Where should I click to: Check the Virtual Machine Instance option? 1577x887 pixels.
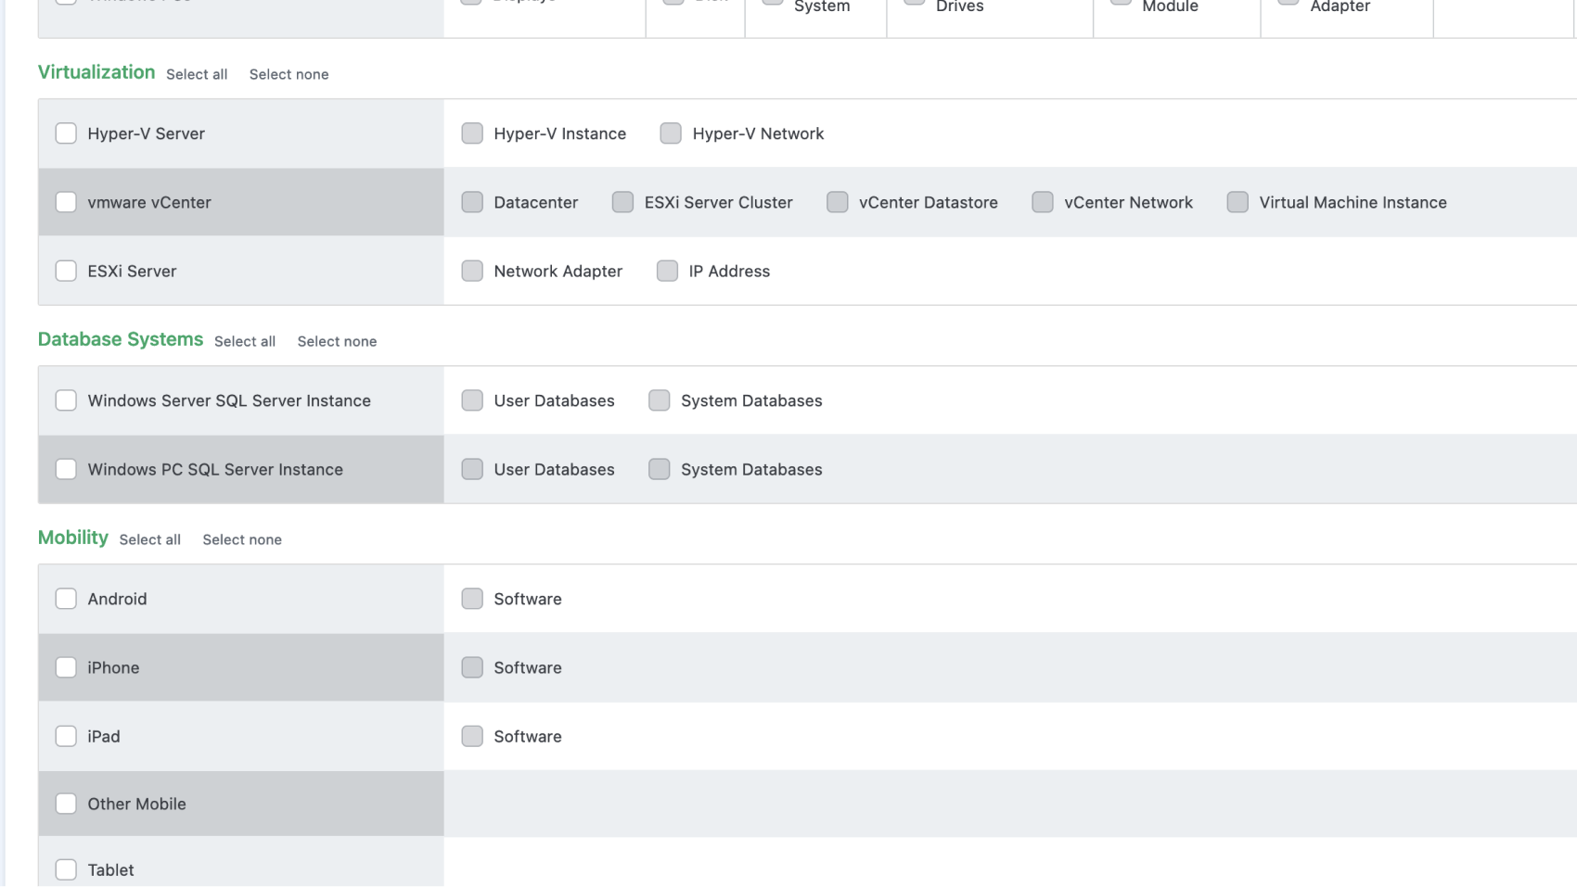point(1237,201)
